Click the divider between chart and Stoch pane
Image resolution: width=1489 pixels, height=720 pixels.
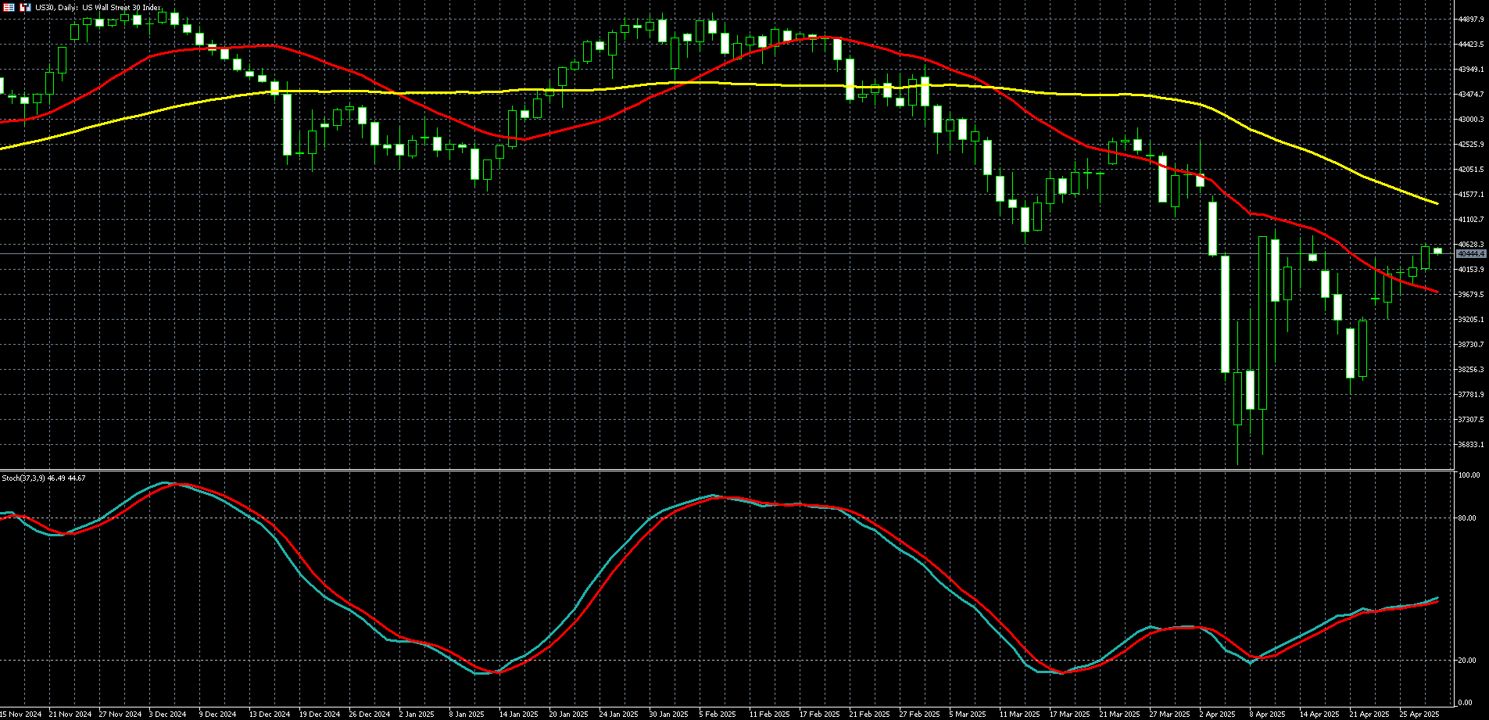(x=727, y=470)
